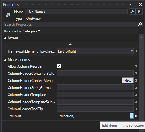145x132 pixels.
Task: Open ColumnHeaderToolTip property marker
Action: click(136, 109)
